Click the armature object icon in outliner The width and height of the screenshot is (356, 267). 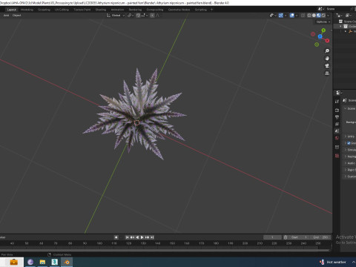[350, 31]
